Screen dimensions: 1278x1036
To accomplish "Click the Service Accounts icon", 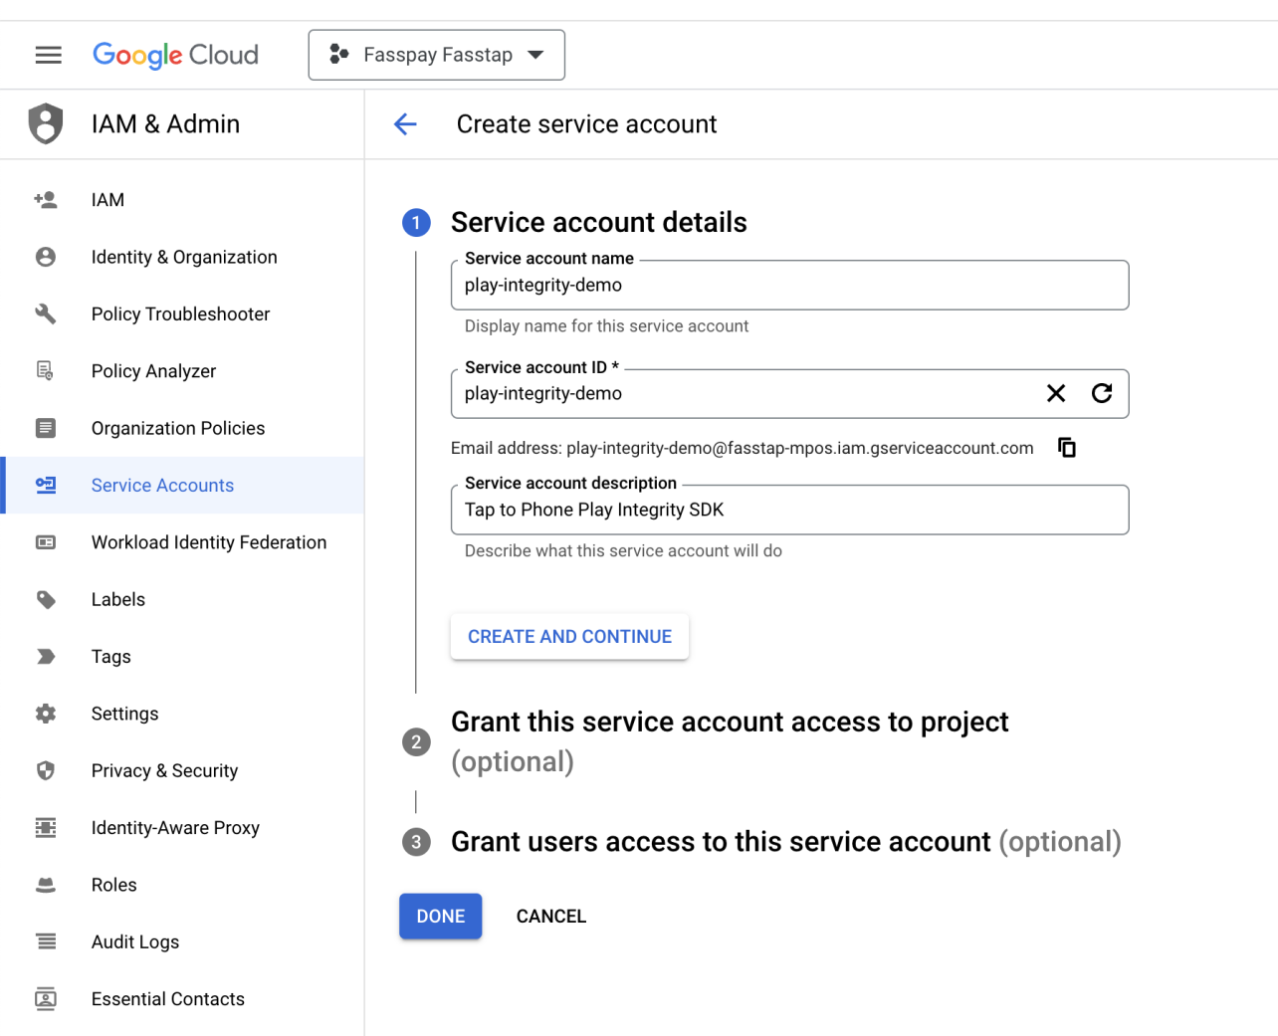I will pos(46,486).
